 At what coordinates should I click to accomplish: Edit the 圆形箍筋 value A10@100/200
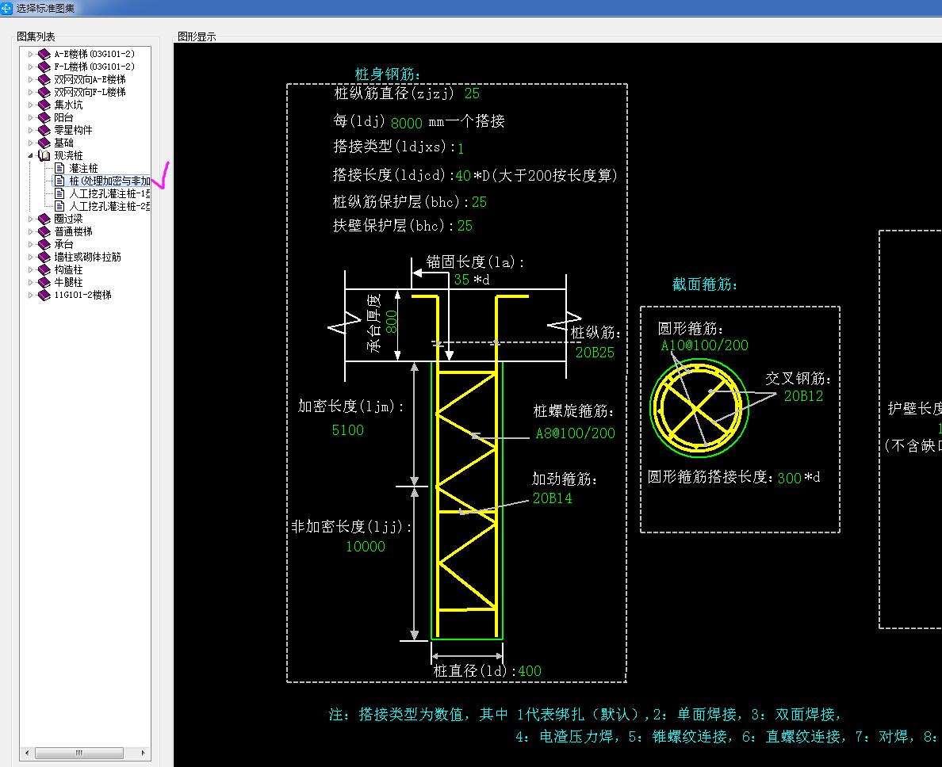pyautogui.click(x=705, y=345)
